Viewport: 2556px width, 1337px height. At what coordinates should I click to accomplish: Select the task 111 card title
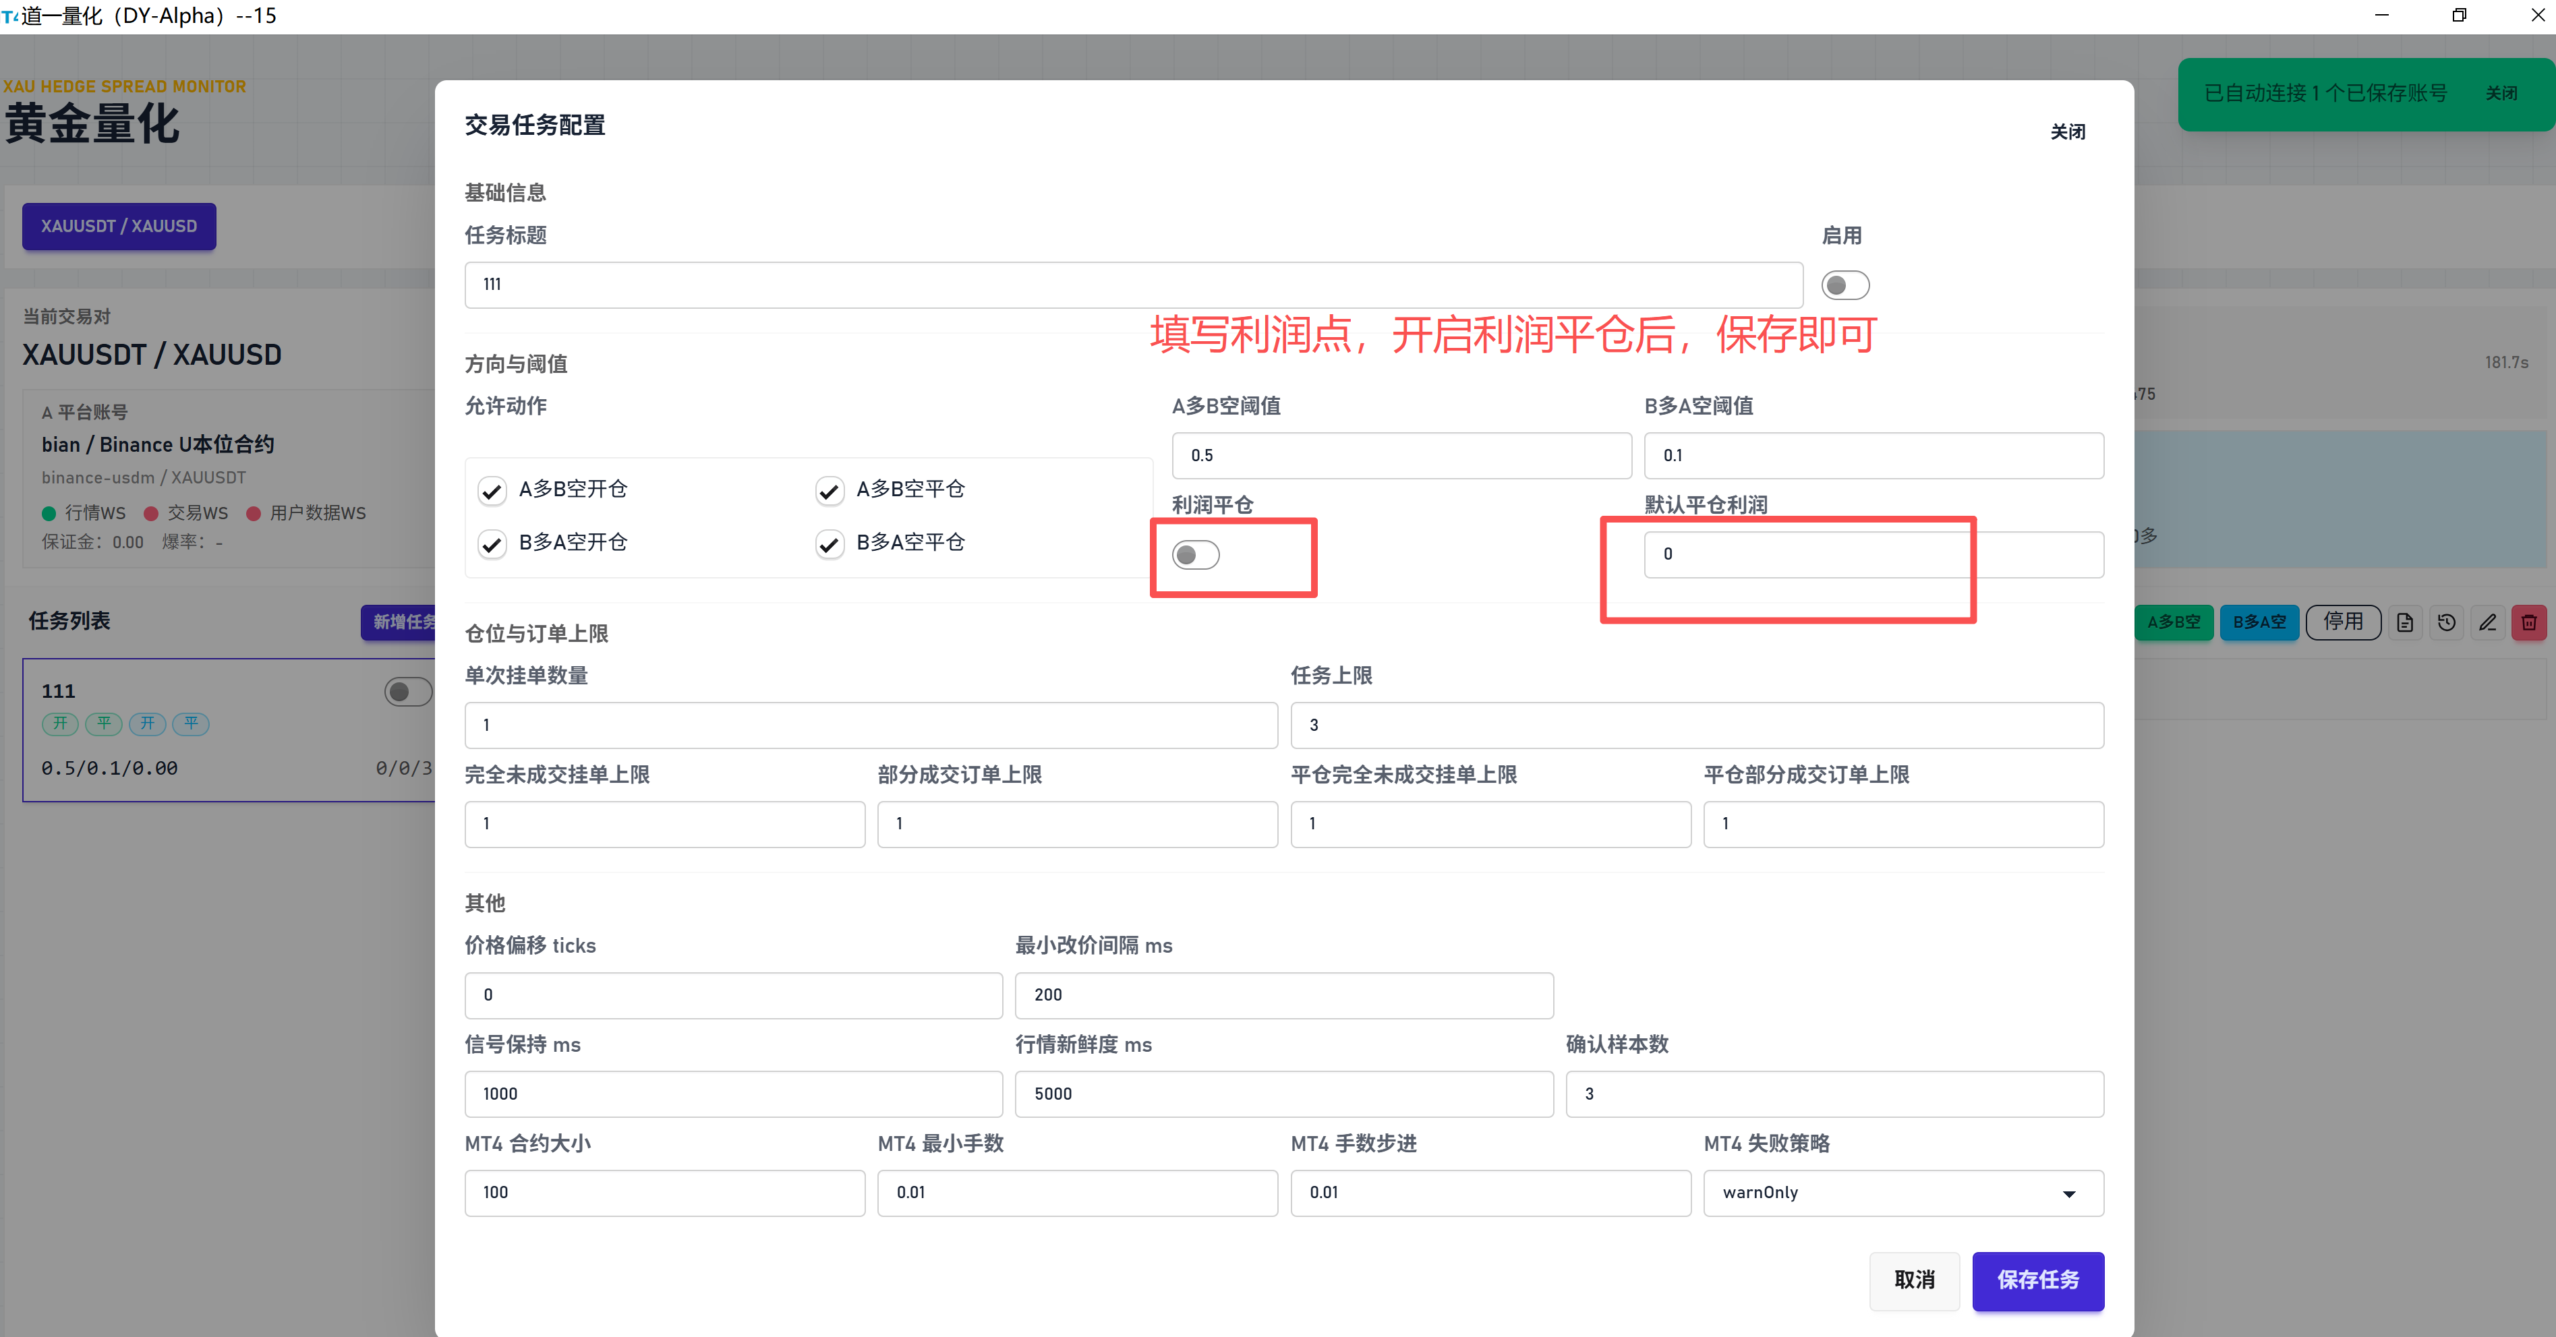59,691
